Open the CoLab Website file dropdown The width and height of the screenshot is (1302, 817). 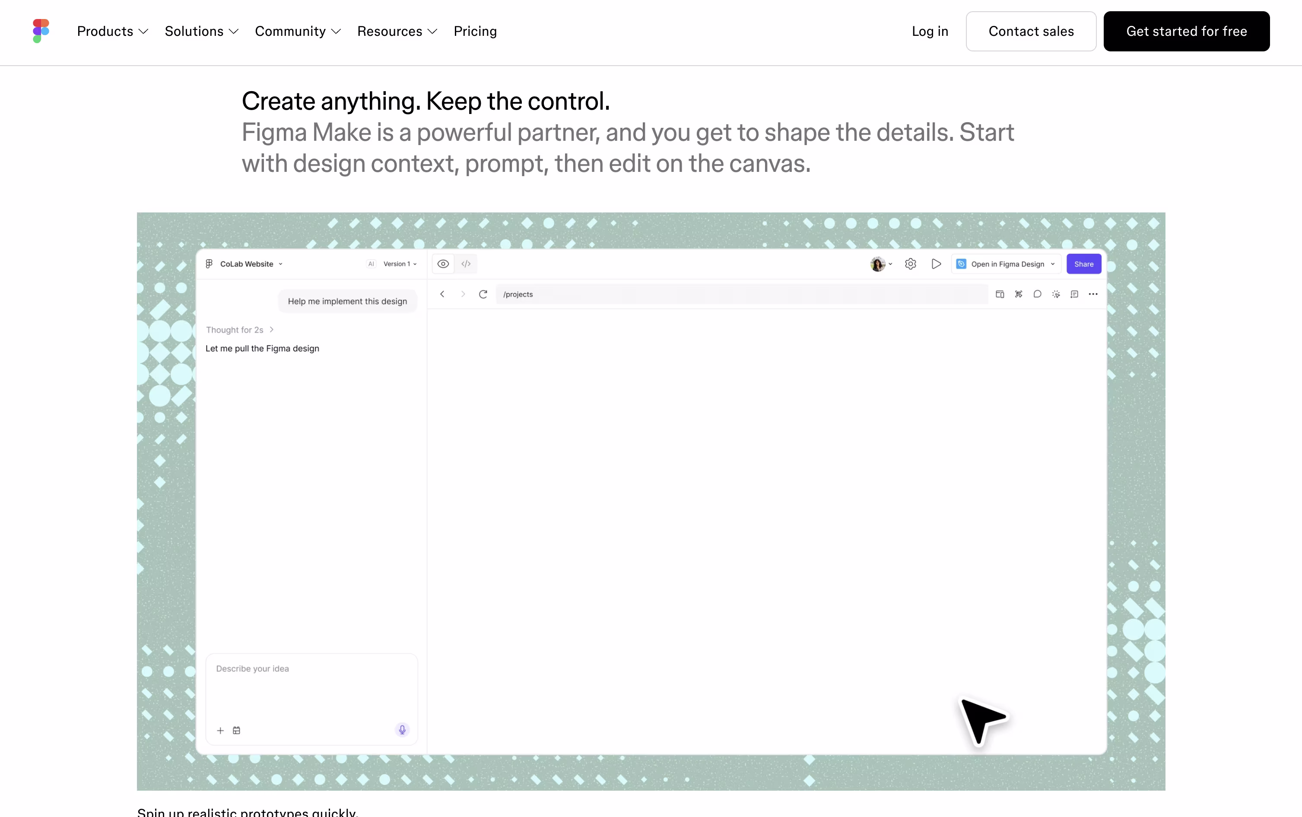point(251,264)
